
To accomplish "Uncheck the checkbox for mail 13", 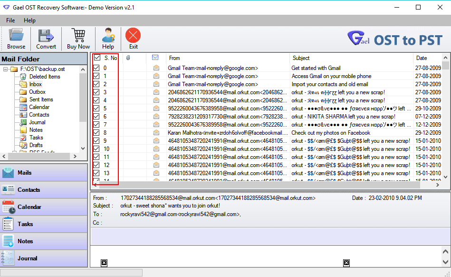I will (x=96, y=173).
